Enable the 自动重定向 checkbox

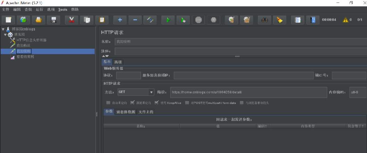(108, 103)
